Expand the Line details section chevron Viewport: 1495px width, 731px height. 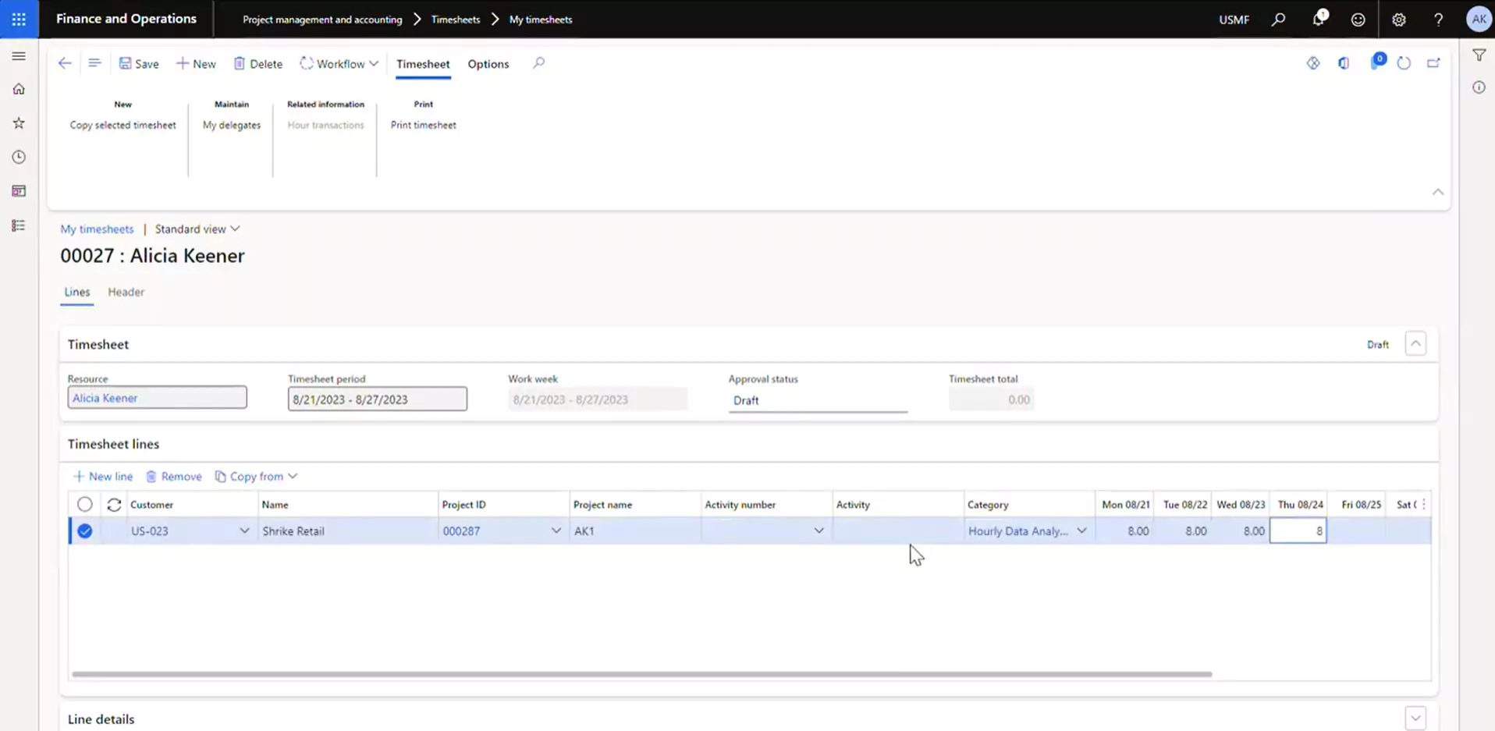pyautogui.click(x=1415, y=718)
